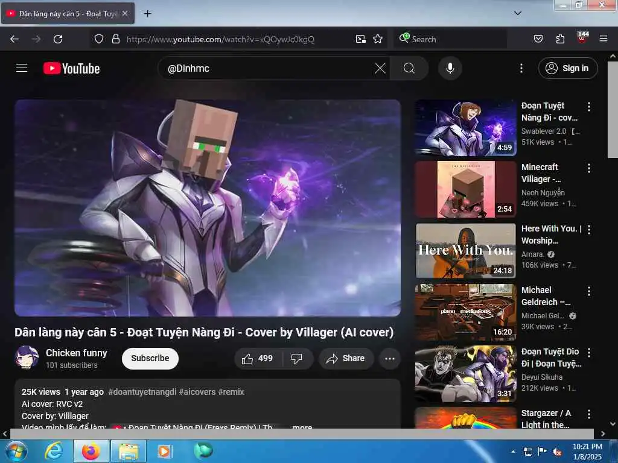This screenshot has width=618, height=463.
Task: Run the YouTube search with magnifier button
Action: (x=409, y=69)
